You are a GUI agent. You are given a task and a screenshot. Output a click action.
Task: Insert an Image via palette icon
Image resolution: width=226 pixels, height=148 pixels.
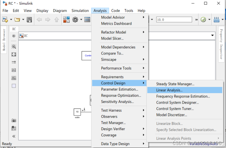click(14, 78)
